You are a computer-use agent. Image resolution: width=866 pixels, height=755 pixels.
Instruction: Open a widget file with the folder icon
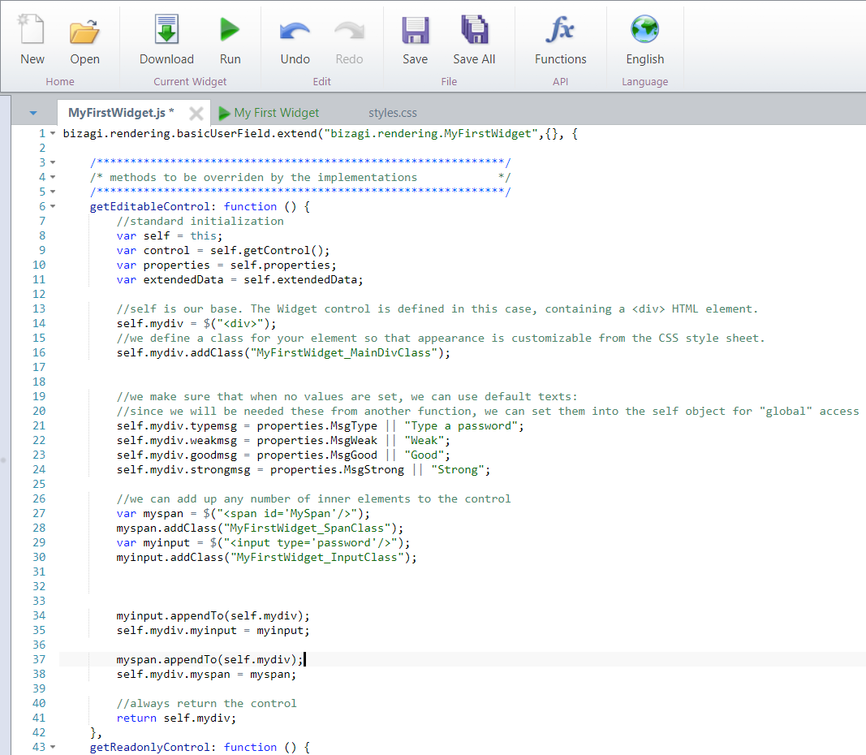(x=84, y=31)
